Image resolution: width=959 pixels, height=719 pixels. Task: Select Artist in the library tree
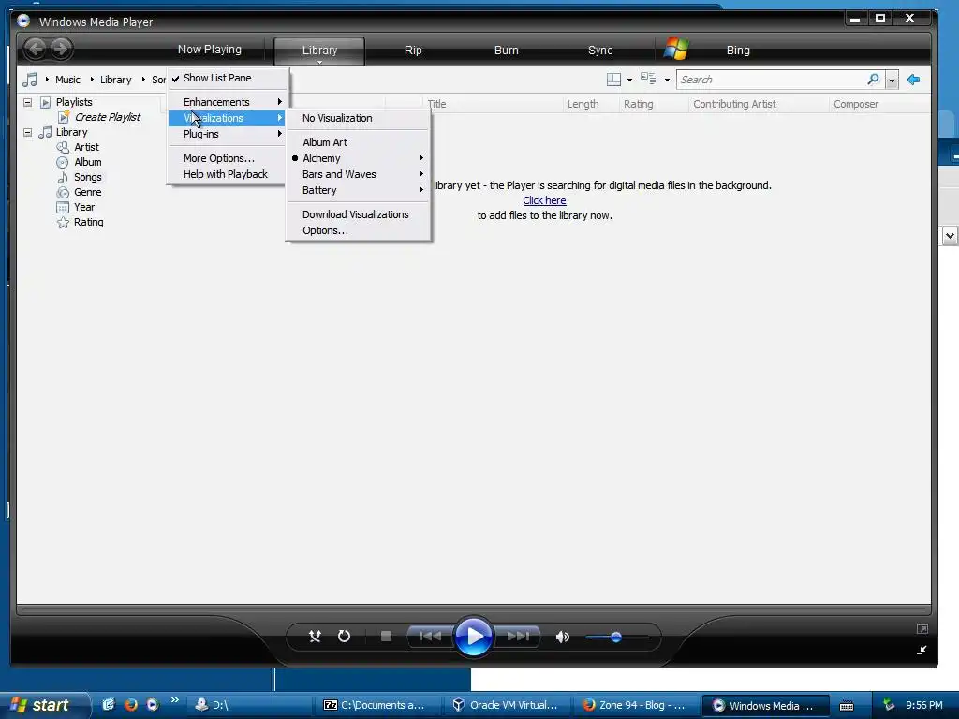click(86, 147)
